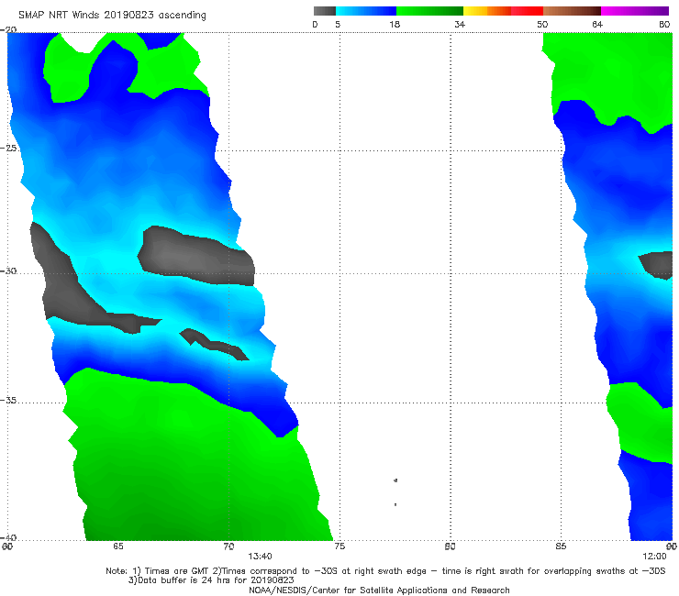Click the longitude label '70'

[228, 546]
